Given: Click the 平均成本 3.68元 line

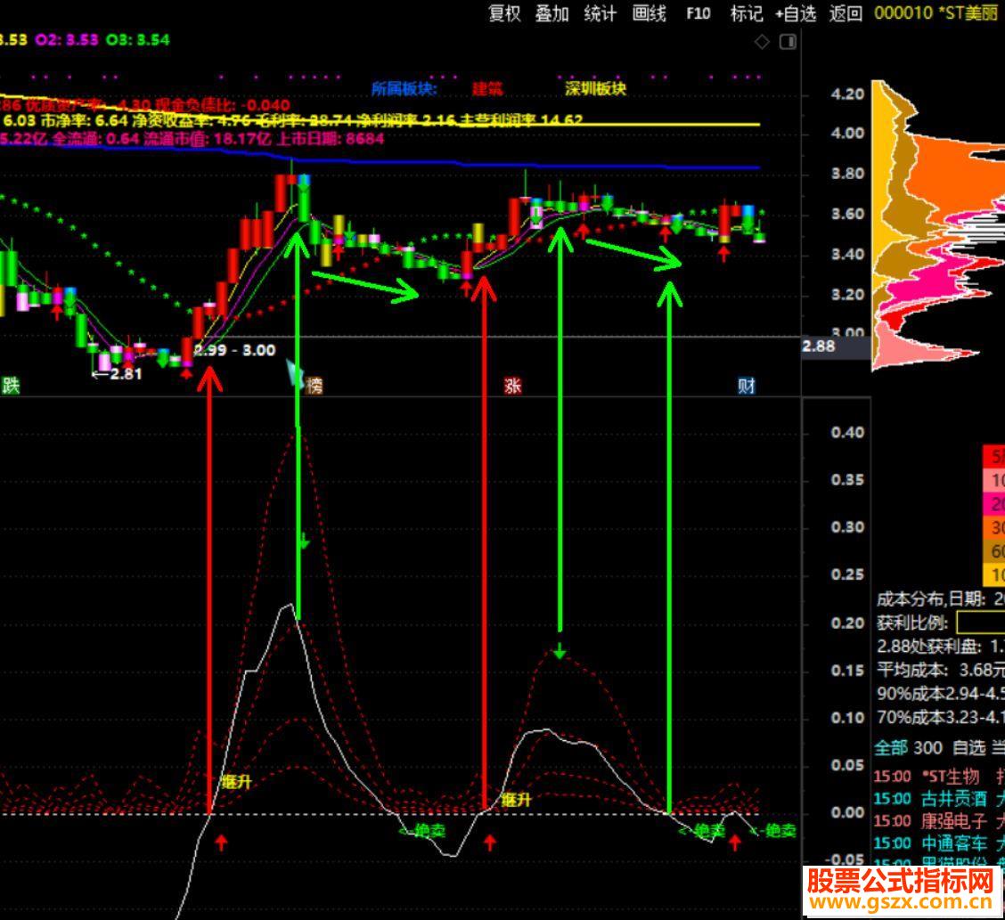Looking at the screenshot, I should point(940,670).
